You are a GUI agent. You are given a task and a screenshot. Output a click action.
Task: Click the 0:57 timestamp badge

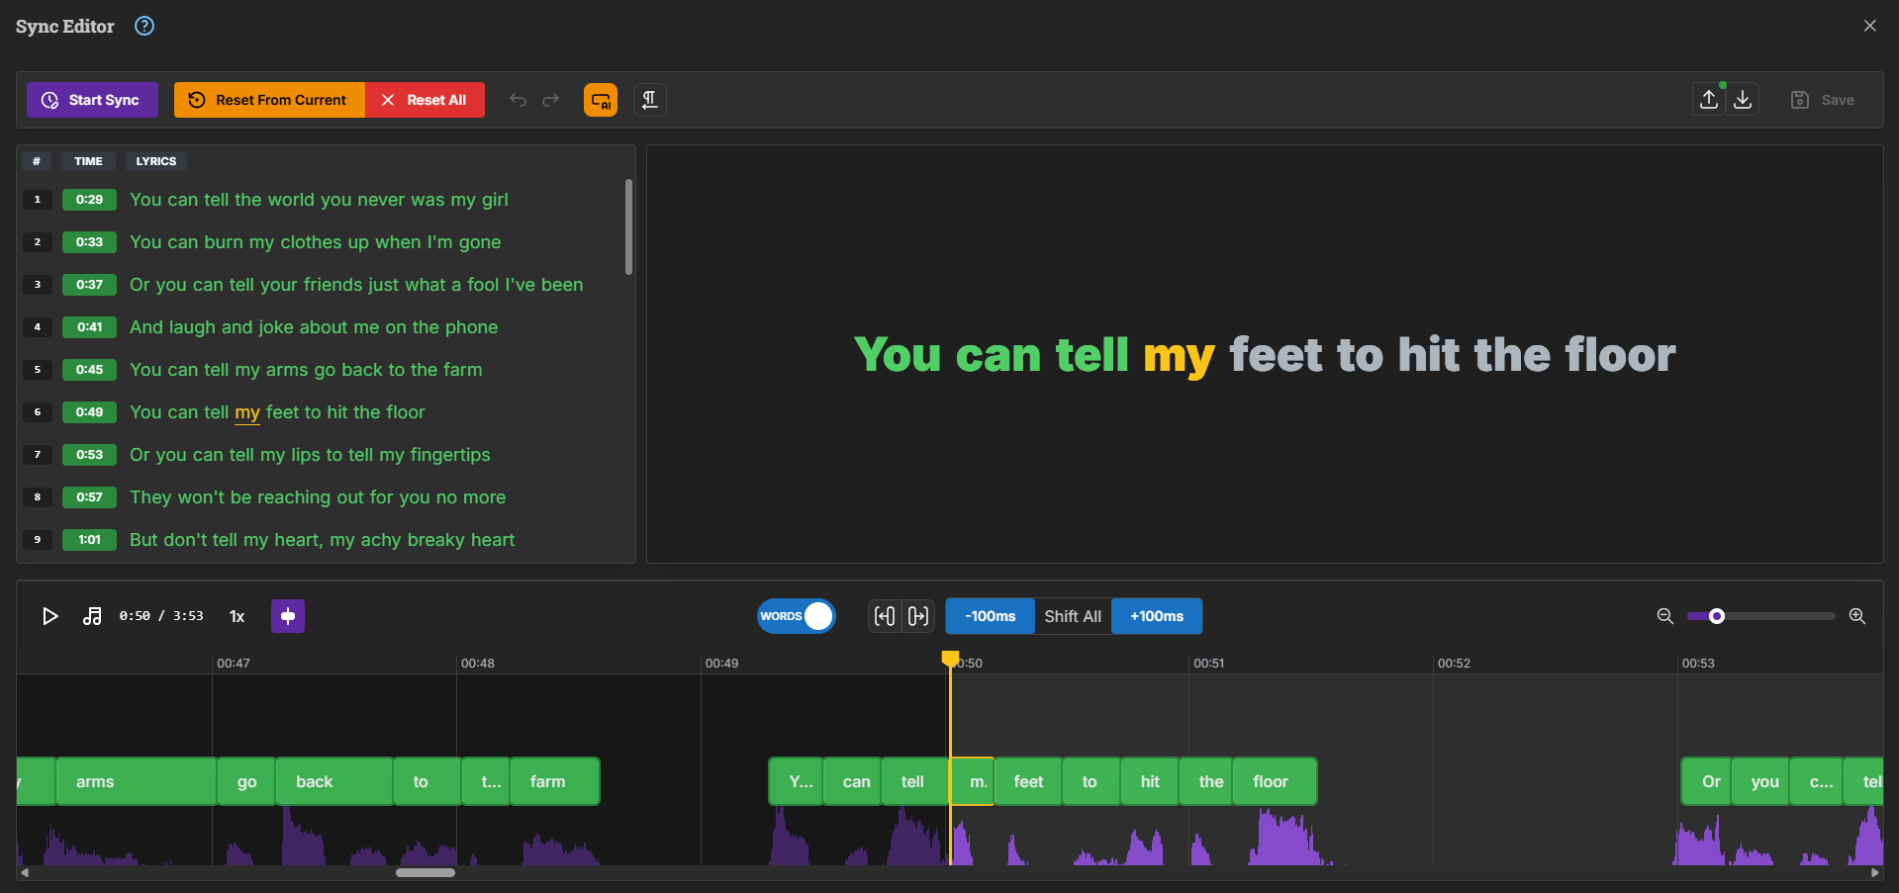pos(89,497)
